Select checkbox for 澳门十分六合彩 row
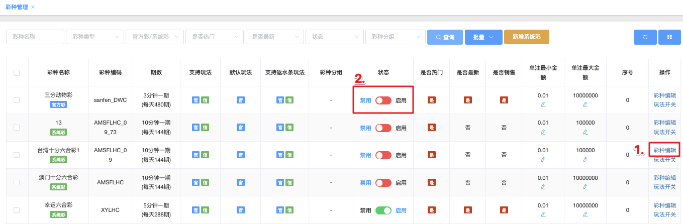Image resolution: width=683 pixels, height=224 pixels. (17, 182)
